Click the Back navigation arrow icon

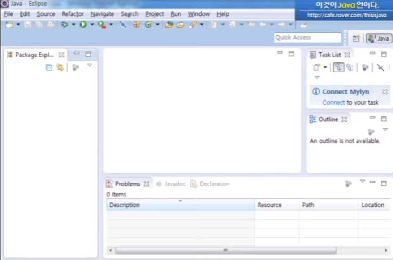pyautogui.click(x=263, y=25)
